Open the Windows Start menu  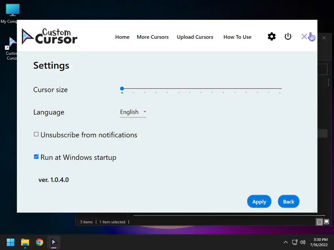10,242
